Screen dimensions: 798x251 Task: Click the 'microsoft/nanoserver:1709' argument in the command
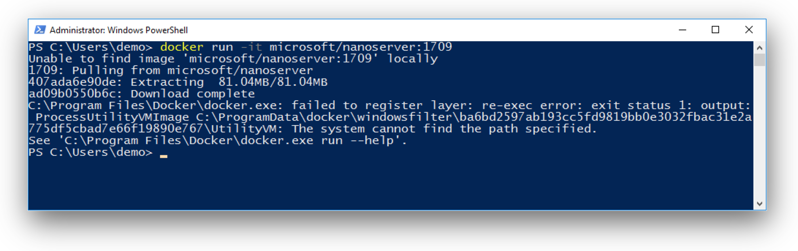click(361, 47)
